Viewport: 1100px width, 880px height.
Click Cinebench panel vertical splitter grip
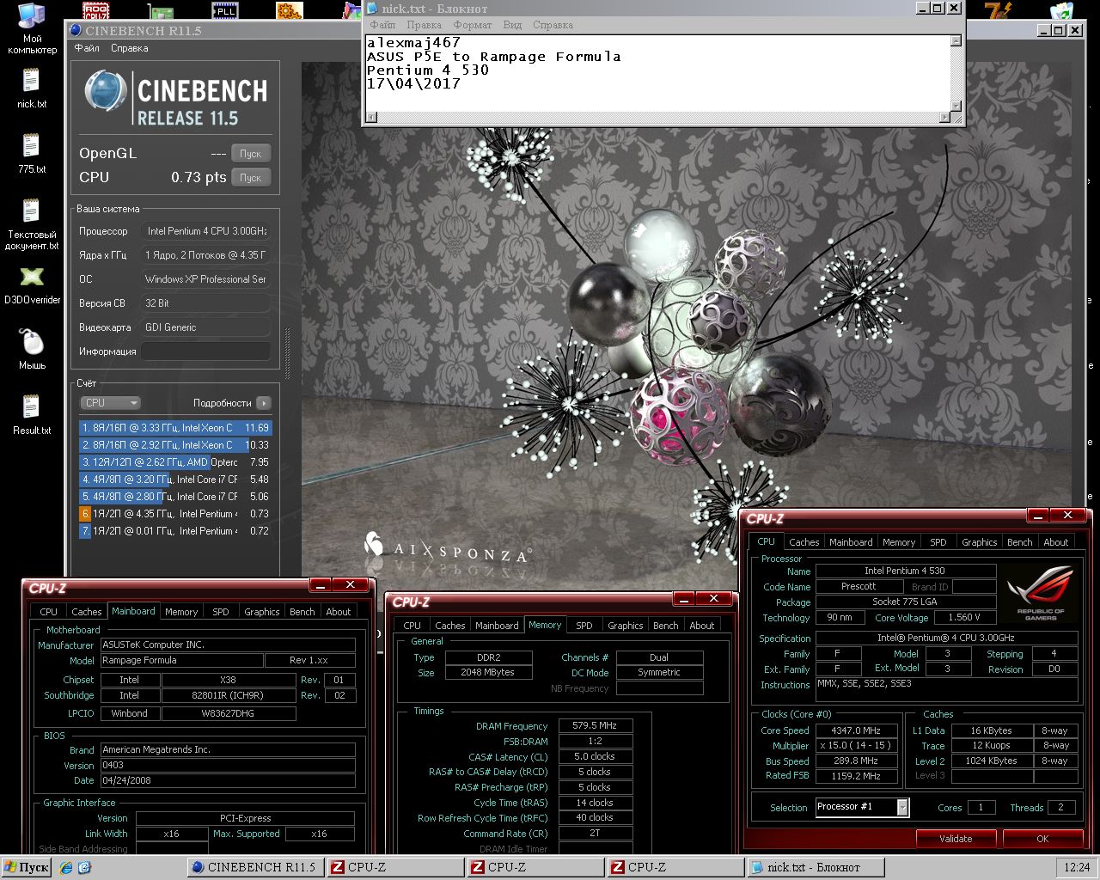287,352
